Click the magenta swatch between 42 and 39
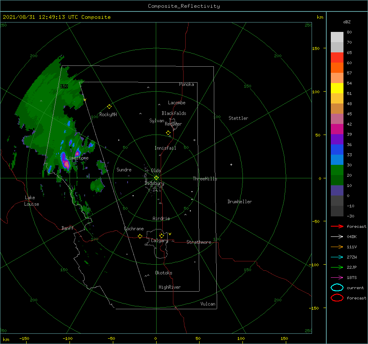Image resolution: width=368 pixels, height=344 pixels. [337, 129]
